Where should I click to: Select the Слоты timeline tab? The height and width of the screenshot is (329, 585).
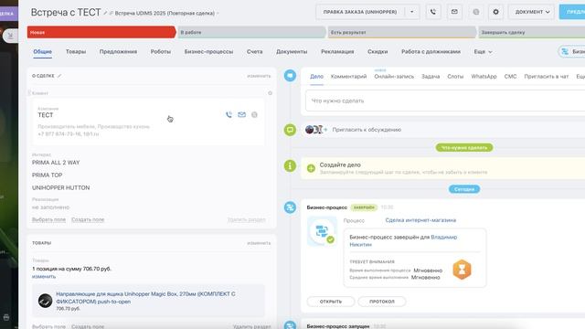(455, 77)
